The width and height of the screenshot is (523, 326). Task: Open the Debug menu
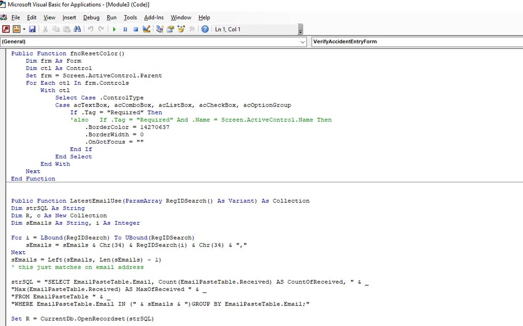[91, 17]
